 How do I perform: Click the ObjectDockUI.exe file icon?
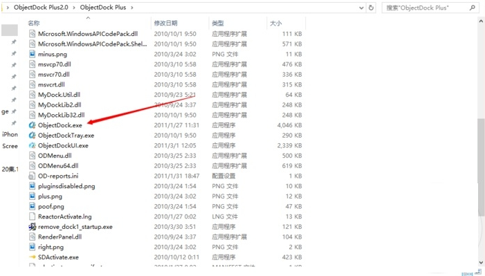(x=32, y=145)
